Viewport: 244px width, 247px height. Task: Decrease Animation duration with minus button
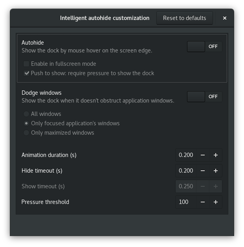(x=203, y=155)
